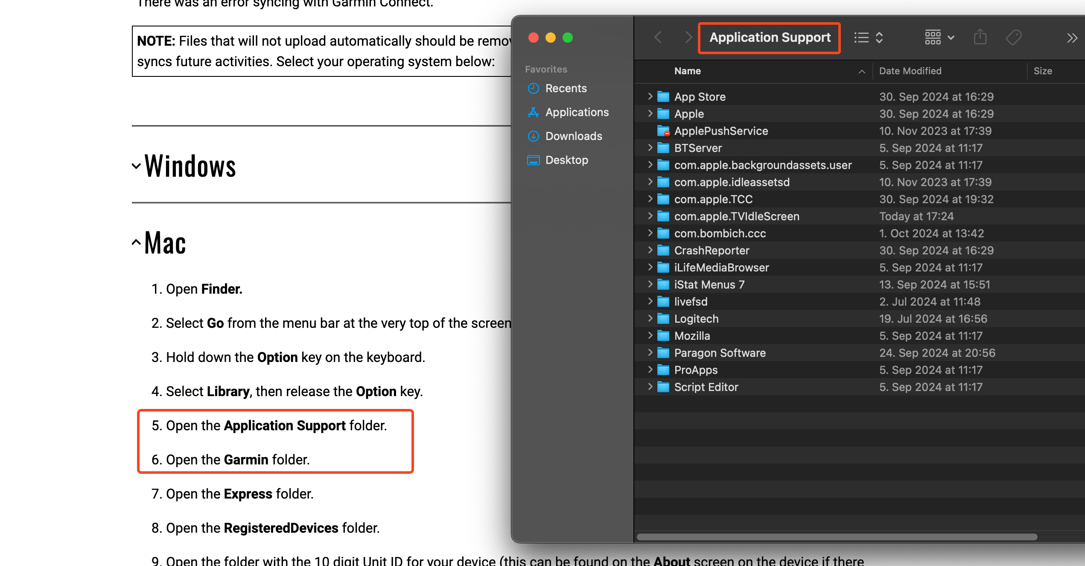Select the ApplePushService folder row

pyautogui.click(x=721, y=131)
